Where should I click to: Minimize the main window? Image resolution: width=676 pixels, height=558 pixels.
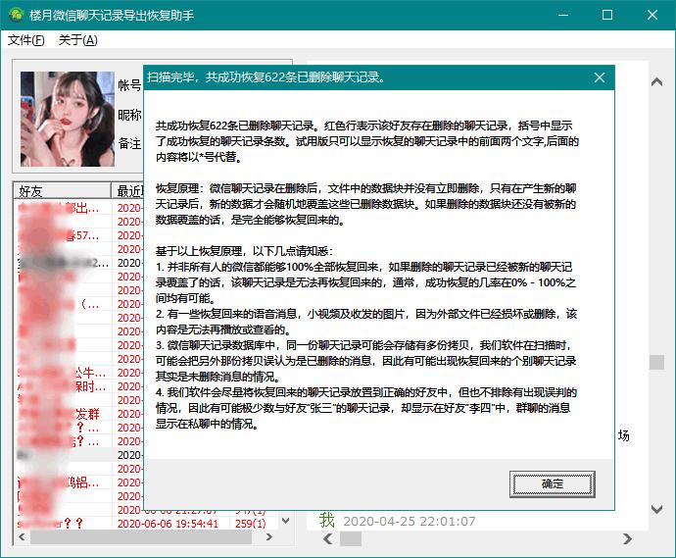(562, 15)
